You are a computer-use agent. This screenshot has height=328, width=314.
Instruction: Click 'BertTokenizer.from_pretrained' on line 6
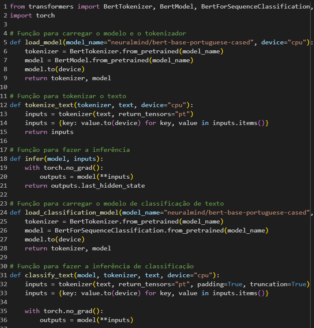tap(124, 52)
